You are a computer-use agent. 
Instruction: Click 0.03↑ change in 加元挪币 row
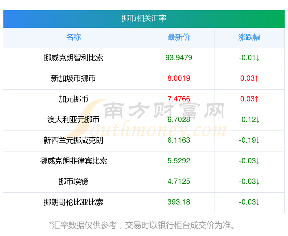tap(249, 99)
